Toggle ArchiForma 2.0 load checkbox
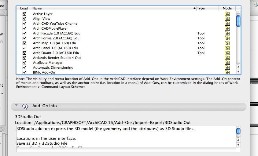The width and height of the screenshot is (258, 156). [24, 38]
